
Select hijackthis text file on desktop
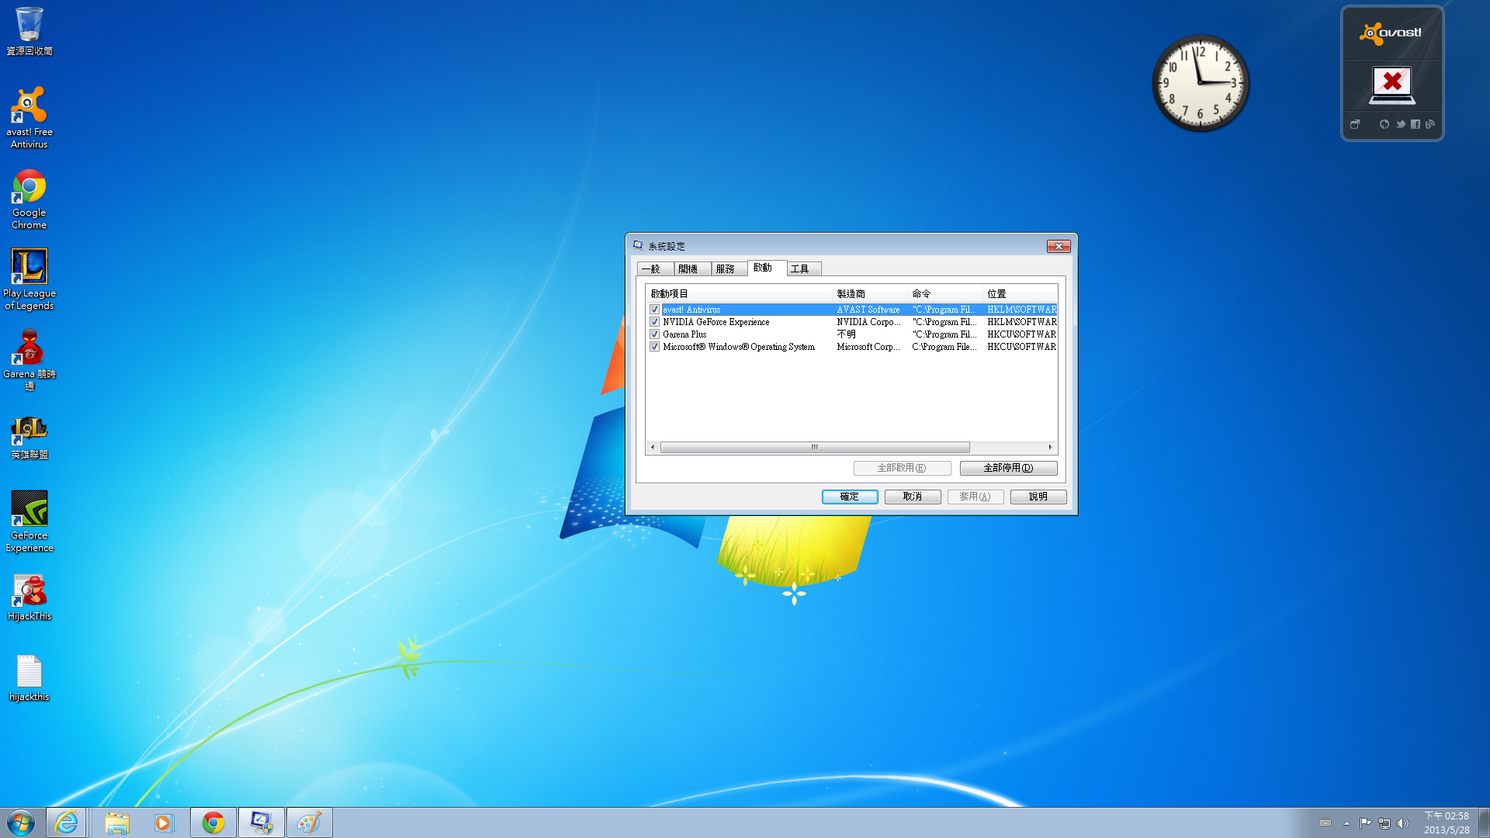[x=29, y=678]
